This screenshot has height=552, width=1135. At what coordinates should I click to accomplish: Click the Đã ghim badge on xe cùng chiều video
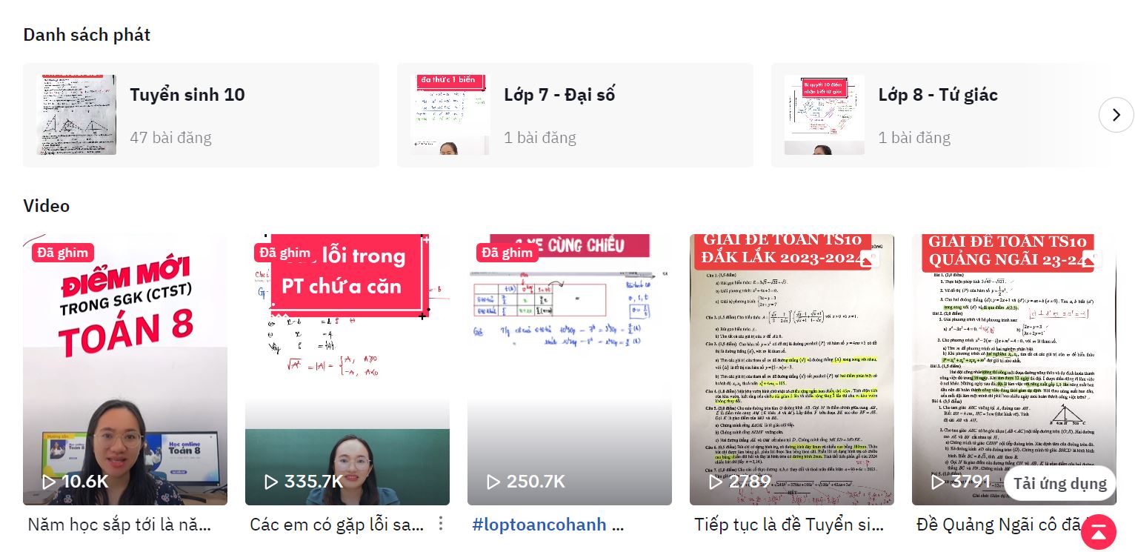click(507, 253)
